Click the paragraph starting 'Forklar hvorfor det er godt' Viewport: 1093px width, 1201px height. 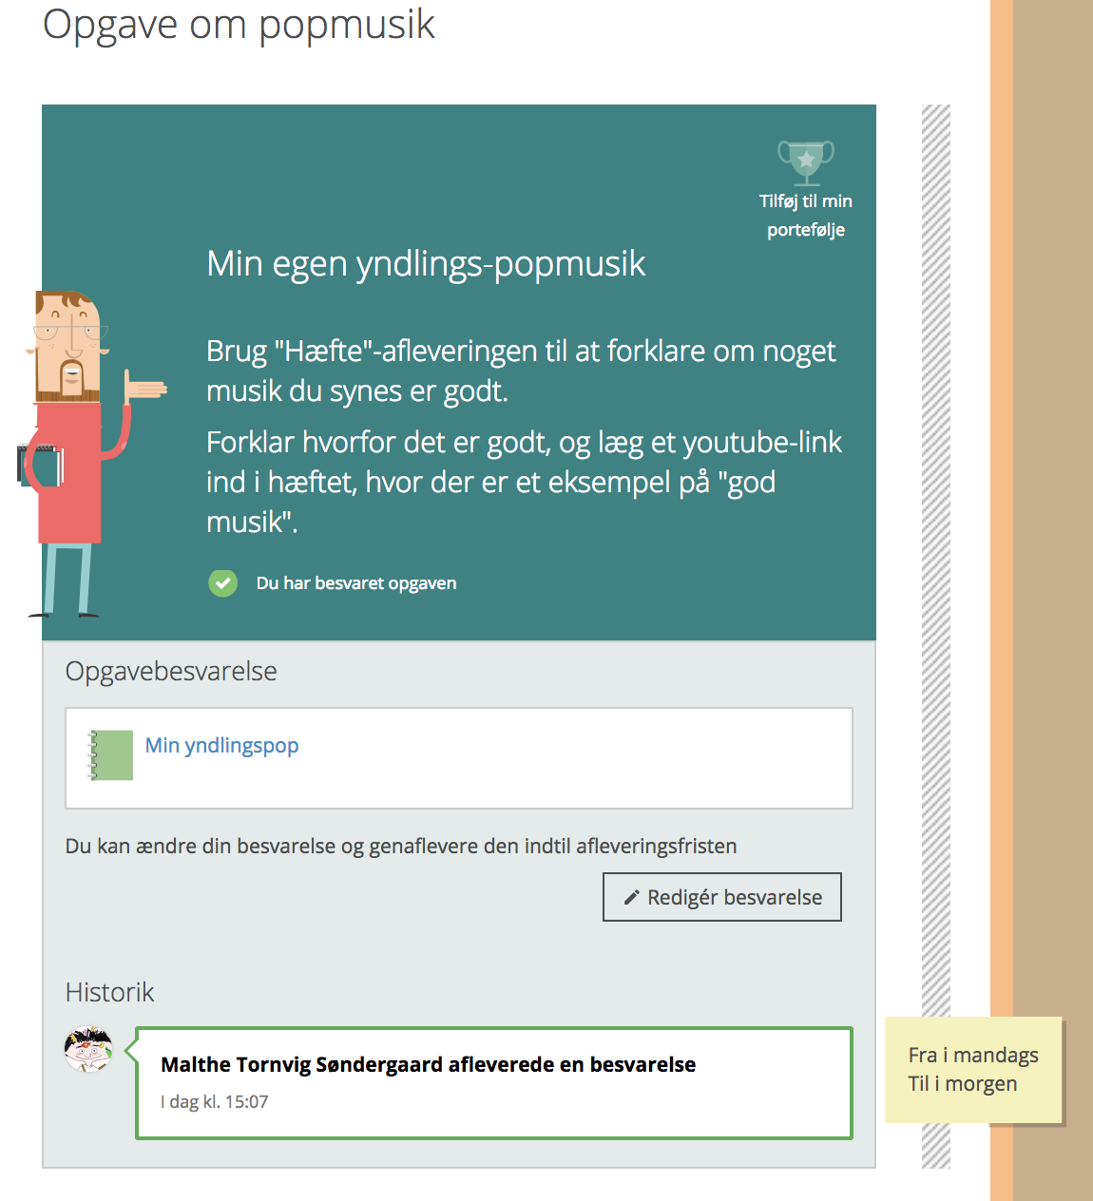tap(524, 482)
